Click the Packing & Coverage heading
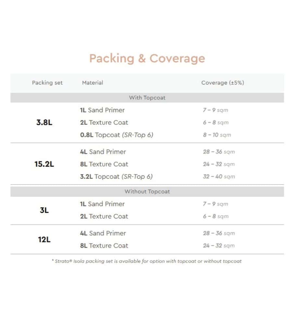Screen dimensions: 290x332 [x=147, y=59]
